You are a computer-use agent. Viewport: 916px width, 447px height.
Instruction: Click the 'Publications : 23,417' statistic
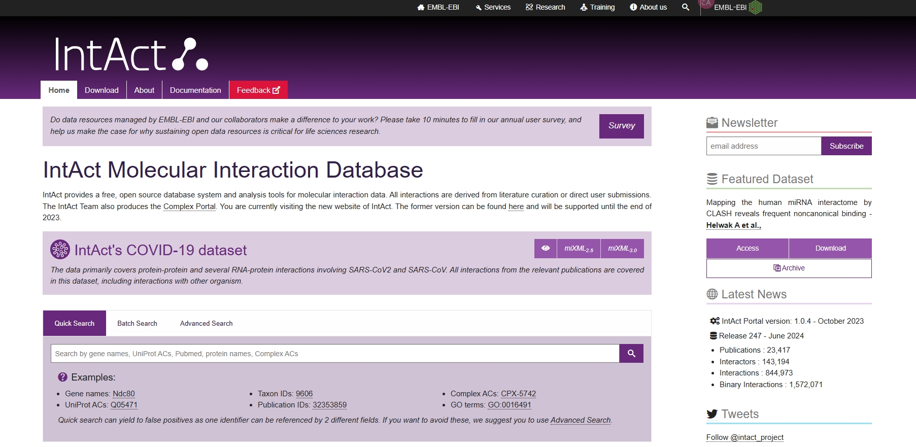pos(755,350)
